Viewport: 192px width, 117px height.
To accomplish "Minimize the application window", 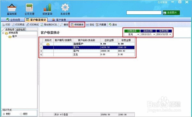I will tap(173, 2).
